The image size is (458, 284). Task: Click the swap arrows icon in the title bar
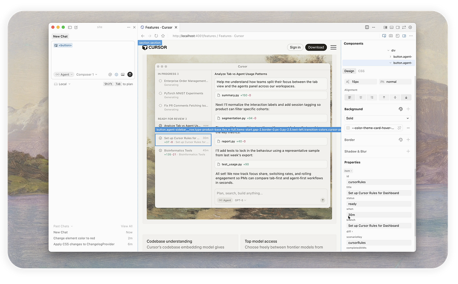click(404, 27)
